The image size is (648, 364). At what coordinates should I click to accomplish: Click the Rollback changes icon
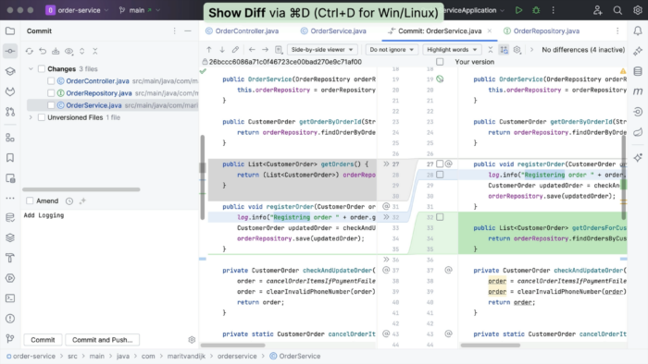pos(43,51)
